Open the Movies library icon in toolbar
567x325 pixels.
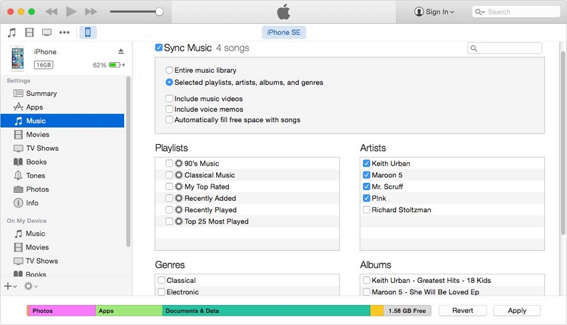coord(29,33)
